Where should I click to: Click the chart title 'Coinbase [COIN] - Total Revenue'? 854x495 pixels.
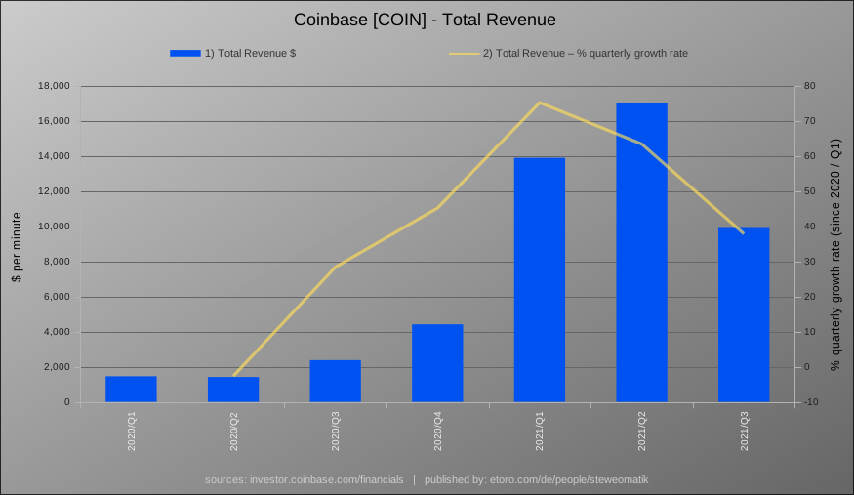click(425, 21)
